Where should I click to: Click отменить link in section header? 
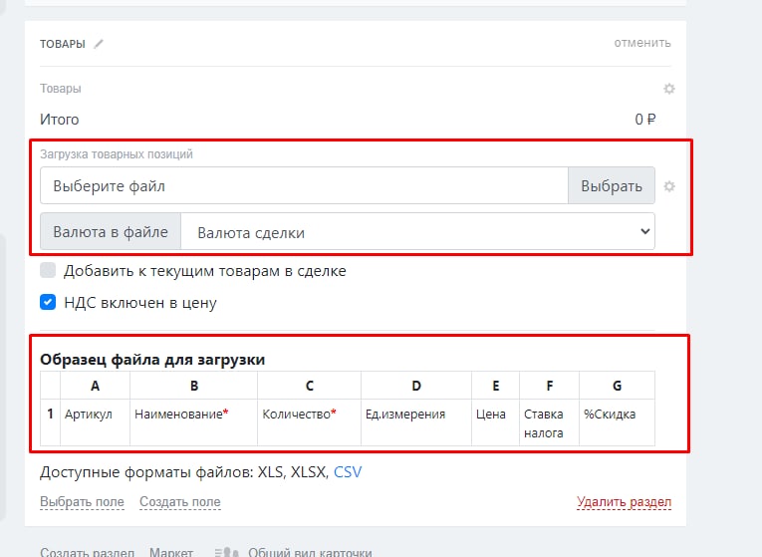(641, 43)
